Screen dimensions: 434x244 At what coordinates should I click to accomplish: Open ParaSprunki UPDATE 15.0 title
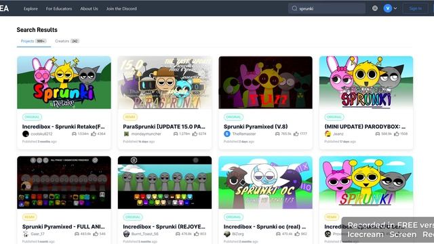(164, 127)
